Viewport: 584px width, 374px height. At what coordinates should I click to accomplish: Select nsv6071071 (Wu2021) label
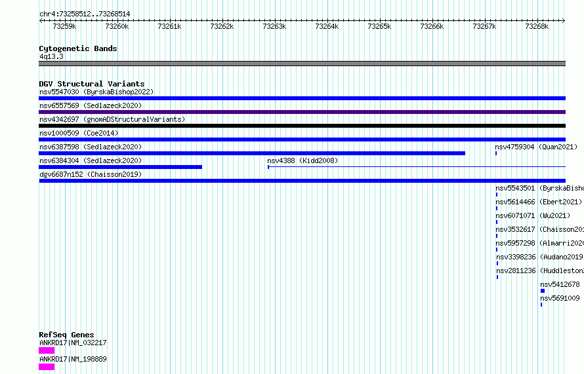click(x=533, y=215)
